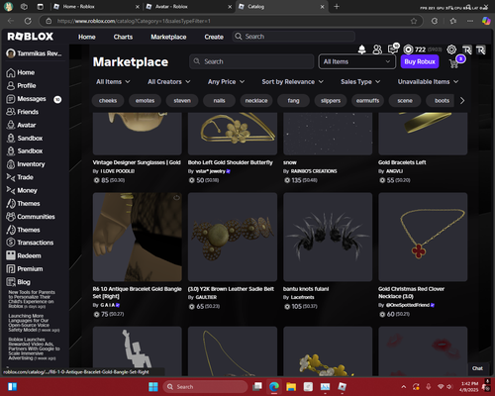
Task: Select the earmuffs tag chip
Action: (367, 101)
